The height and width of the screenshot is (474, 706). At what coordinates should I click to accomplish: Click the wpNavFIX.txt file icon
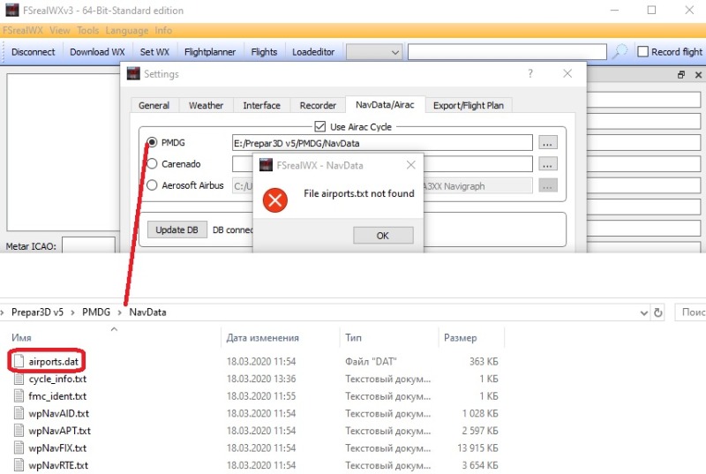tap(19, 448)
